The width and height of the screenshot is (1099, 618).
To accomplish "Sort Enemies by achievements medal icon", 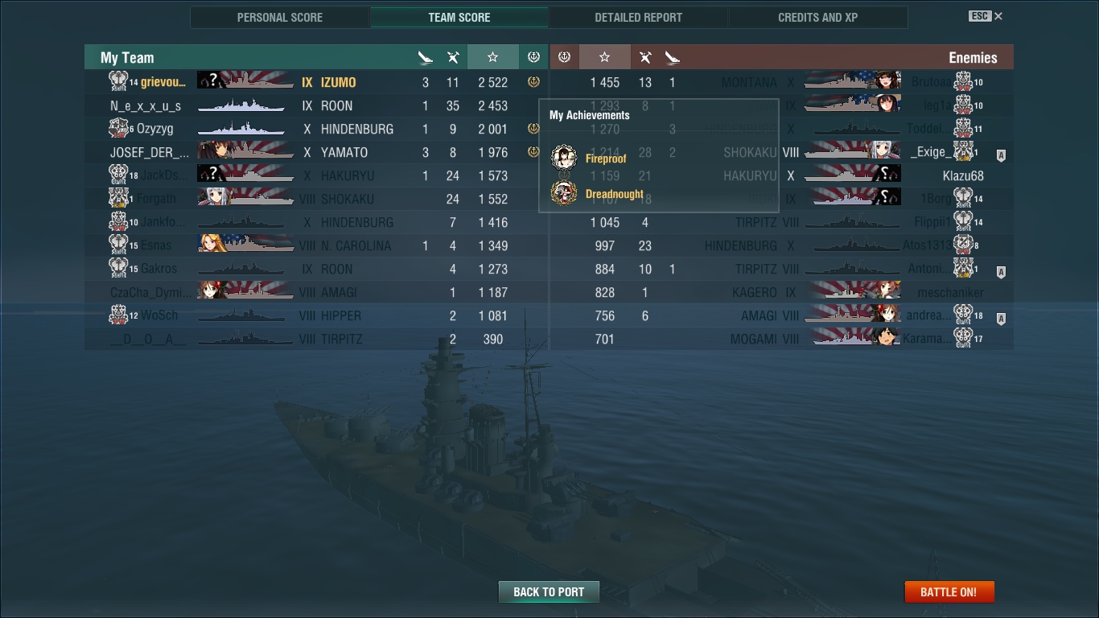I will [x=564, y=57].
